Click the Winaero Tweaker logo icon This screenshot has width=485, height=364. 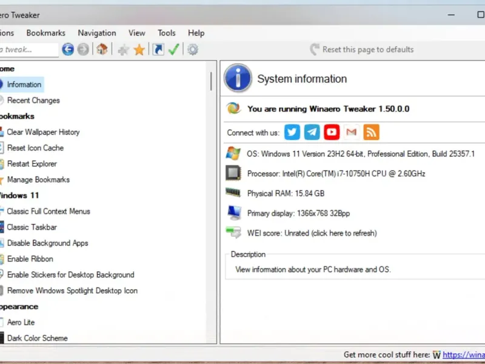[233, 109]
